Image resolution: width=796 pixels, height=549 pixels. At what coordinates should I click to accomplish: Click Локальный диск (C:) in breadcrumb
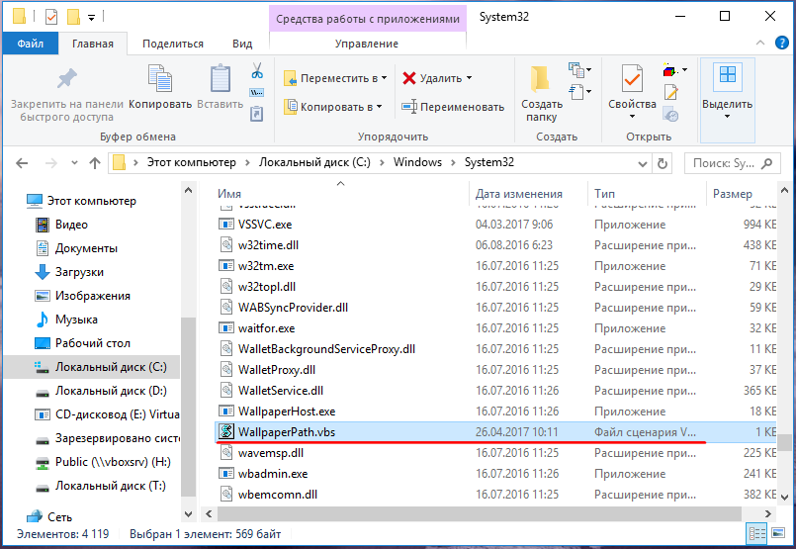point(314,162)
